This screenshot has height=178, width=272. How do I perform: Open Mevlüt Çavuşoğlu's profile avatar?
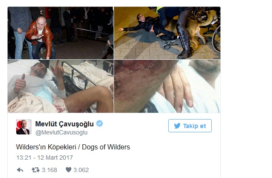[24, 127]
